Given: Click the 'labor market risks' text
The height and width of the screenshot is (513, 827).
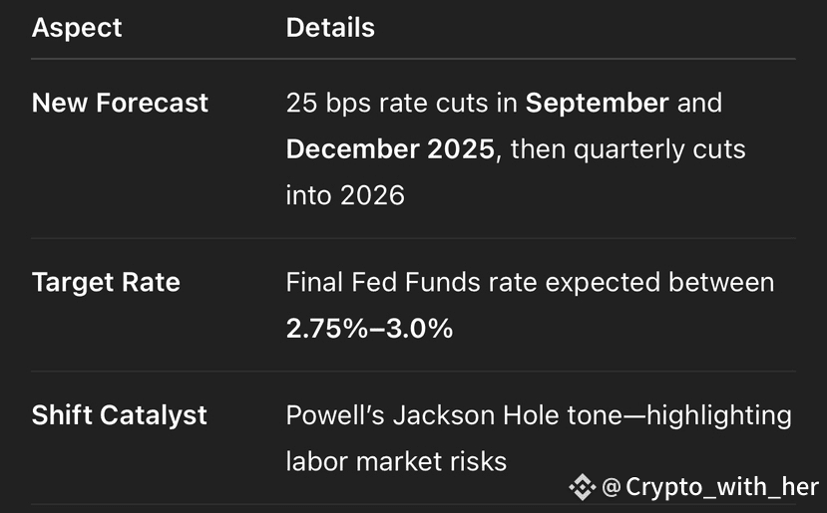Looking at the screenshot, I should point(396,462).
